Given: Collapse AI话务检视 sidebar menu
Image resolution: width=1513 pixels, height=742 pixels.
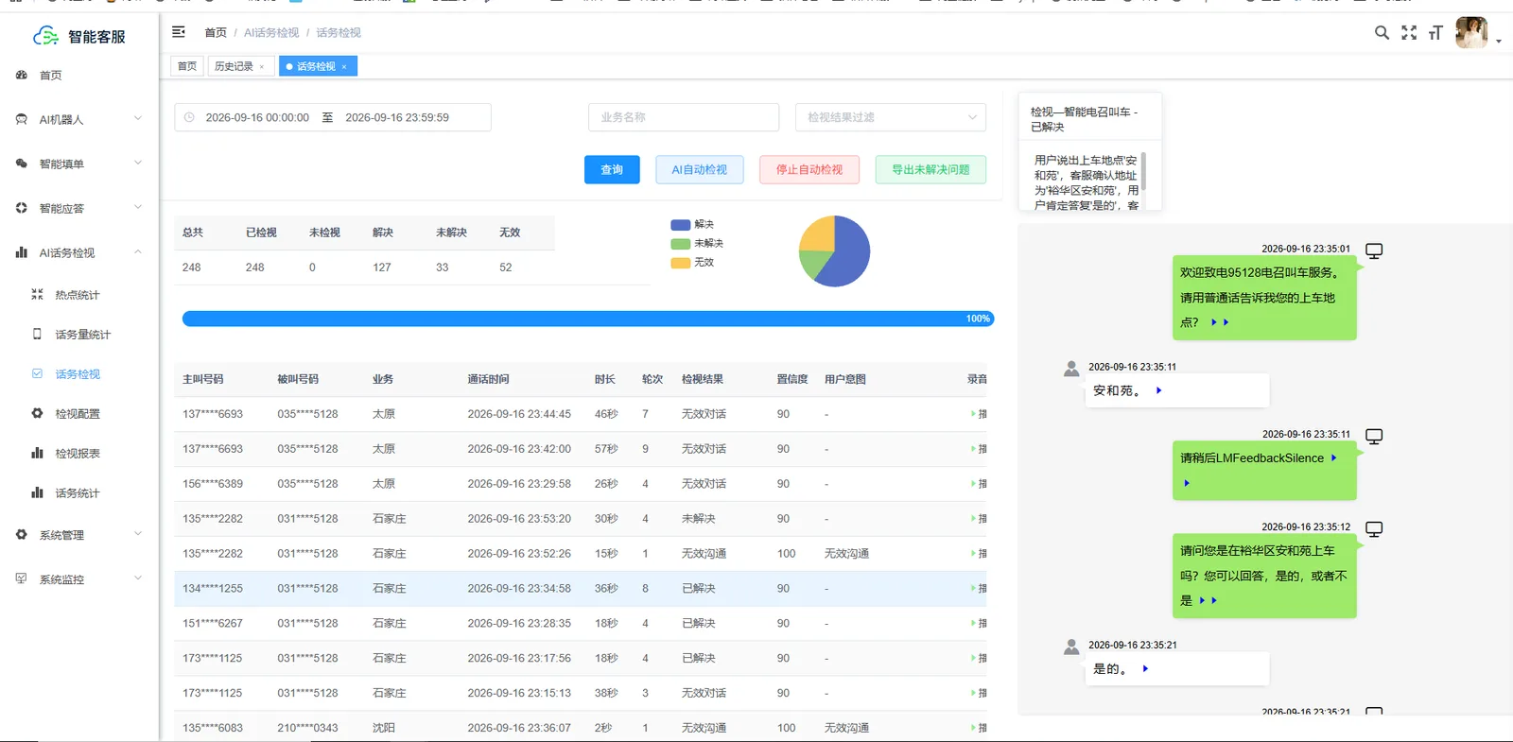Looking at the screenshot, I should point(79,252).
